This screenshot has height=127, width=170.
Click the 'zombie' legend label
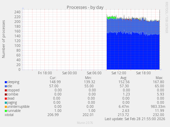click(13, 94)
